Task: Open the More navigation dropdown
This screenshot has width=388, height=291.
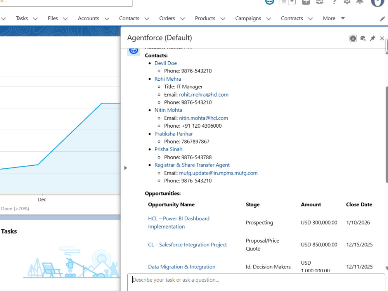Action: pos(334,18)
